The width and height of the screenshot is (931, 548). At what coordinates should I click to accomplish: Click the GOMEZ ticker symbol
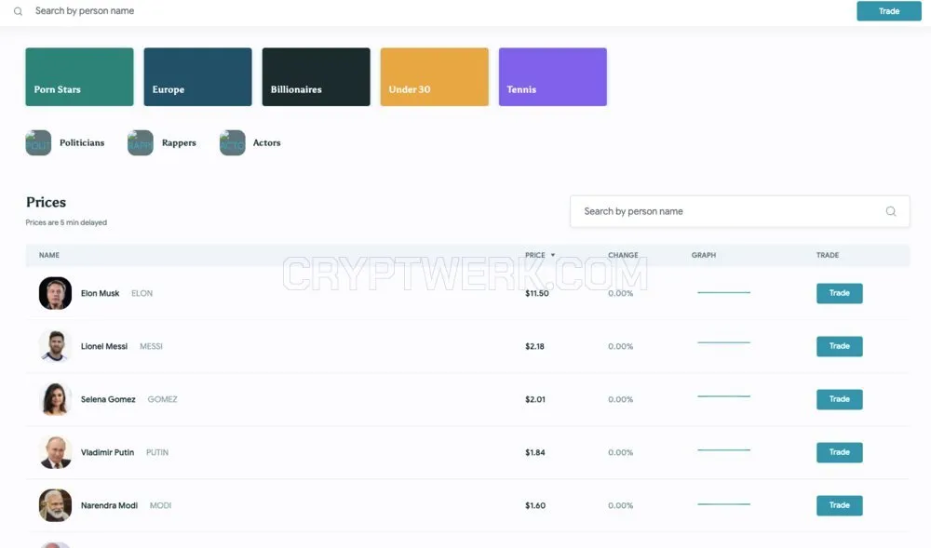click(x=162, y=400)
